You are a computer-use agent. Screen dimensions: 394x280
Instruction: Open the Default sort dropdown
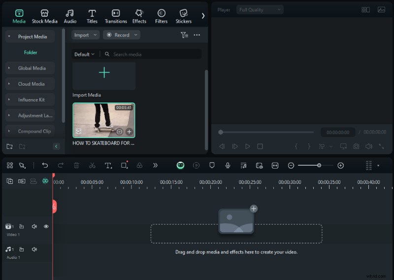[84, 54]
